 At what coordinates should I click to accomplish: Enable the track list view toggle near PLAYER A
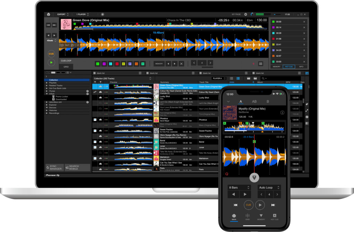pos(232,78)
